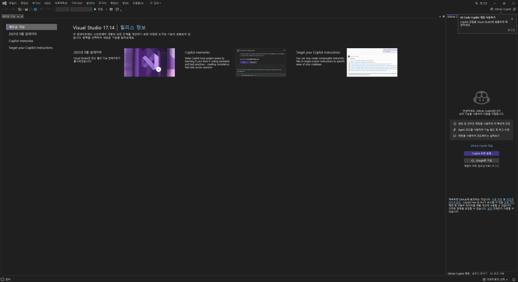Click the 2025년 9월 업데이트 card title
This screenshot has width=518, height=282.
click(x=87, y=52)
